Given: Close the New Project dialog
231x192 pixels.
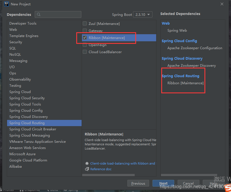Looking at the screenshot, I should coord(222,4).
